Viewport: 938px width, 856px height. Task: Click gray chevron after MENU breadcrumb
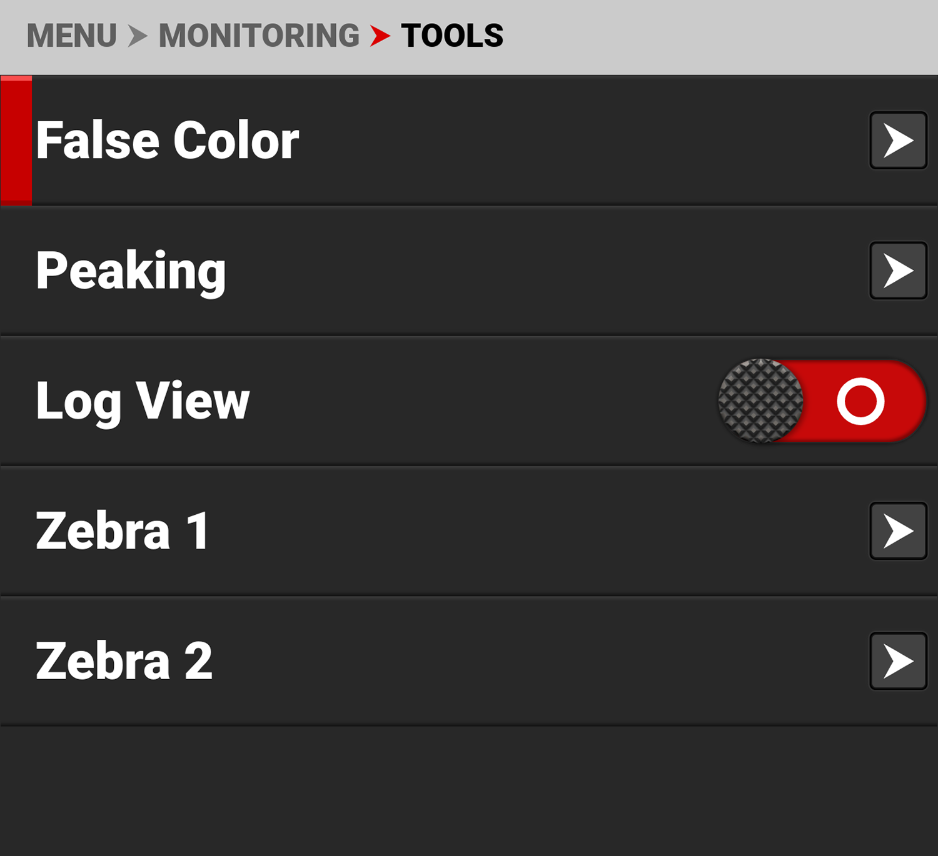coord(137,36)
